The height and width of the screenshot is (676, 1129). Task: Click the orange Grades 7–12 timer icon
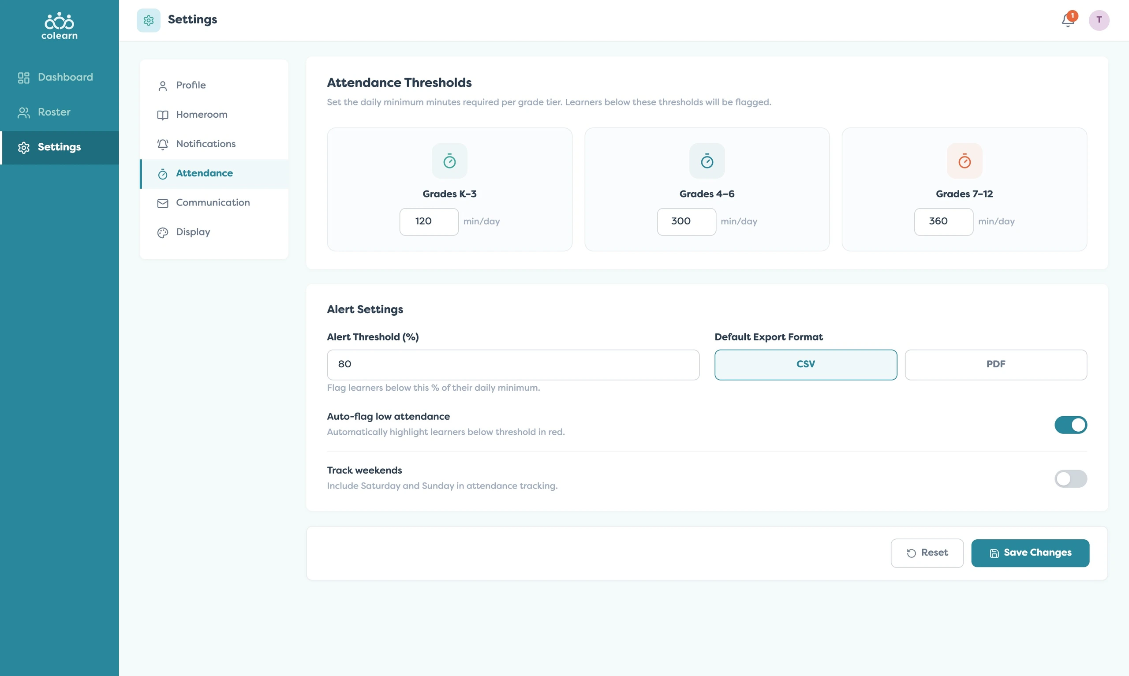[x=964, y=161]
